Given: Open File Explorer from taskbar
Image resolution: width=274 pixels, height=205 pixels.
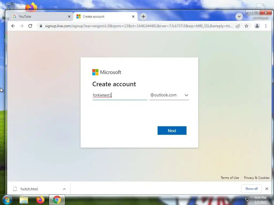Looking at the screenshot, I should tap(24, 200).
